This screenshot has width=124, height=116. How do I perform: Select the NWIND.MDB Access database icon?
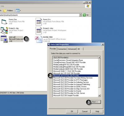(x=38, y=39)
